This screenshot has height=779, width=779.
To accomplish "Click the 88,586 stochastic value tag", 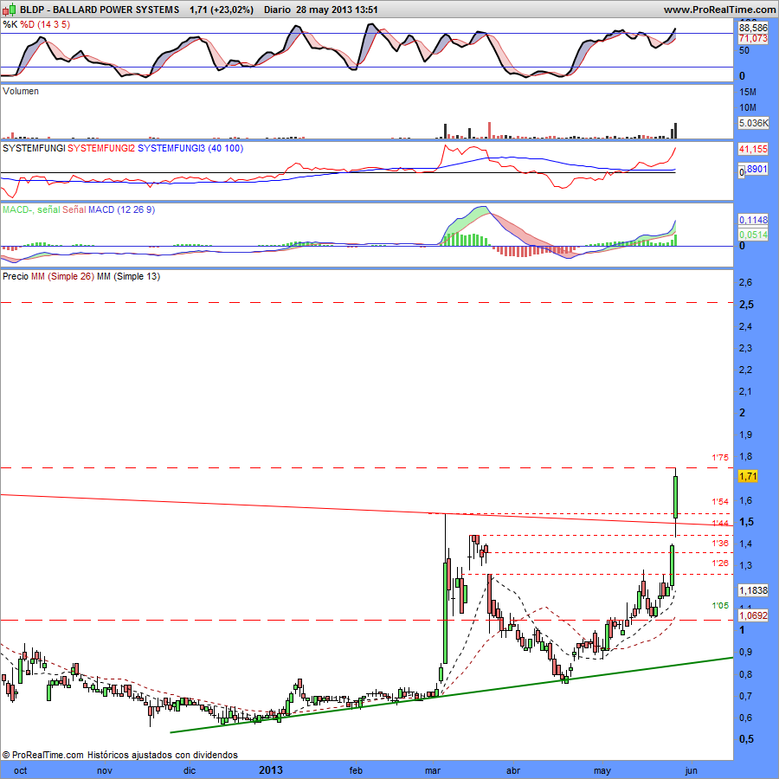I will pos(753,28).
